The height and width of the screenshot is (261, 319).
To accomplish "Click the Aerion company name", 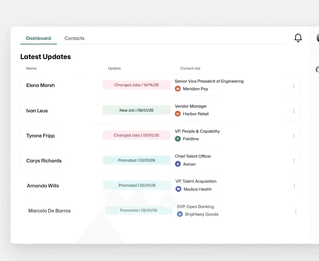I will [189, 164].
